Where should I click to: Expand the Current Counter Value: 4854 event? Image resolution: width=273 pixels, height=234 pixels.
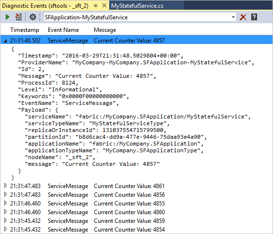[x=5, y=229]
